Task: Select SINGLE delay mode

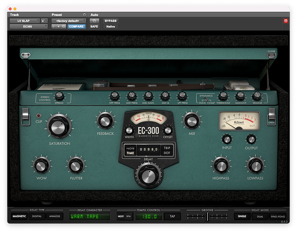Action: (x=242, y=216)
